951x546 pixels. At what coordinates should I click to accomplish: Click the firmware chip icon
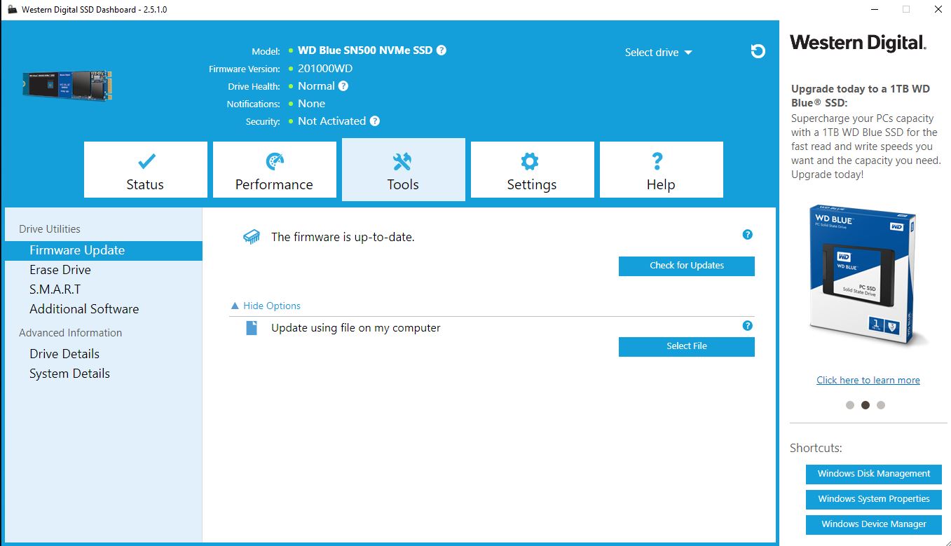click(252, 237)
